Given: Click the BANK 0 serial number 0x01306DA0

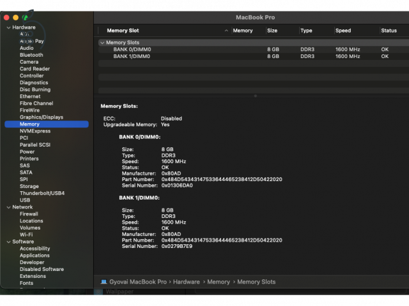Looking at the screenshot, I should pyautogui.click(x=177, y=186).
